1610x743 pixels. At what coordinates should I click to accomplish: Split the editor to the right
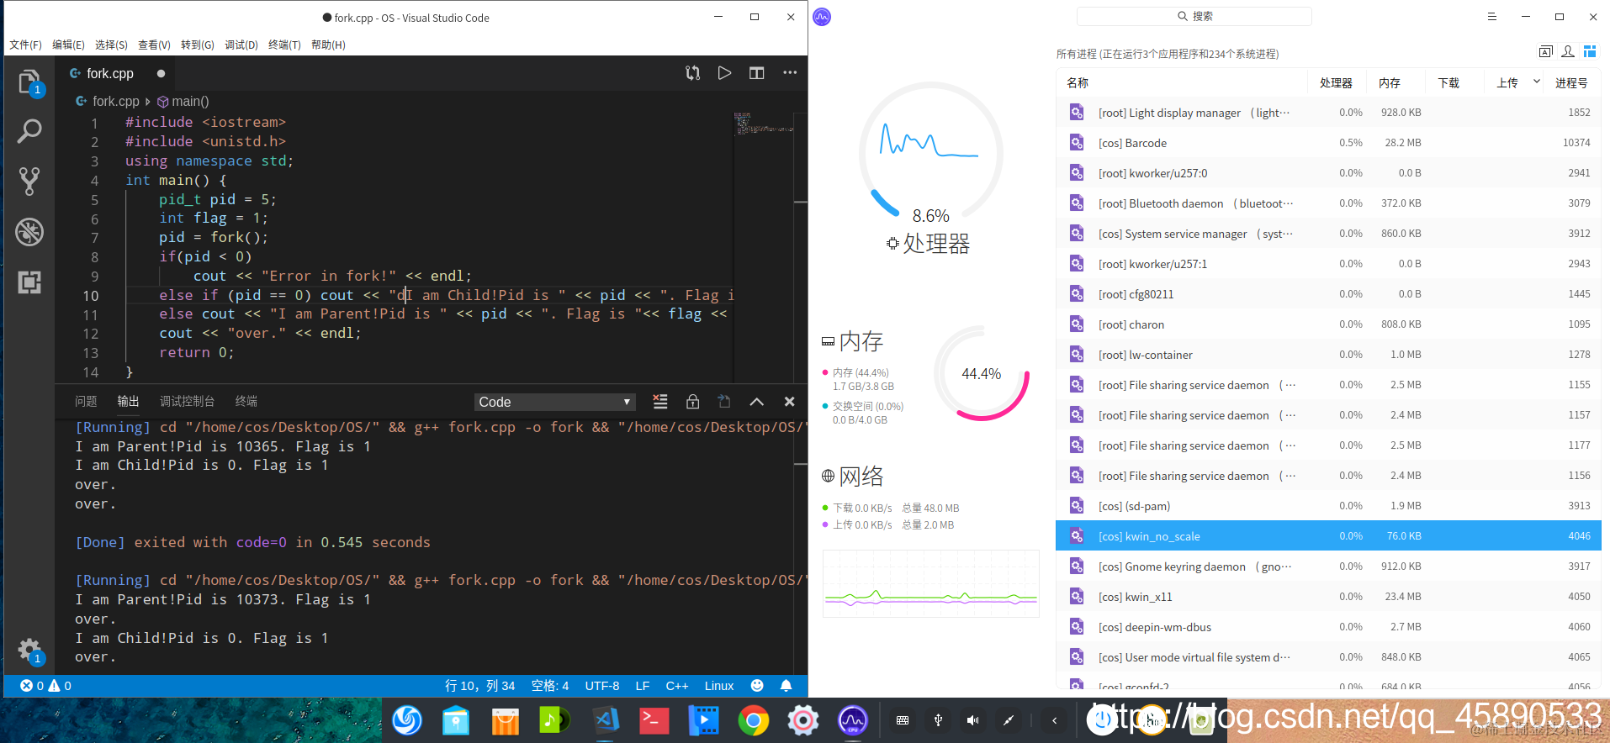point(757,73)
